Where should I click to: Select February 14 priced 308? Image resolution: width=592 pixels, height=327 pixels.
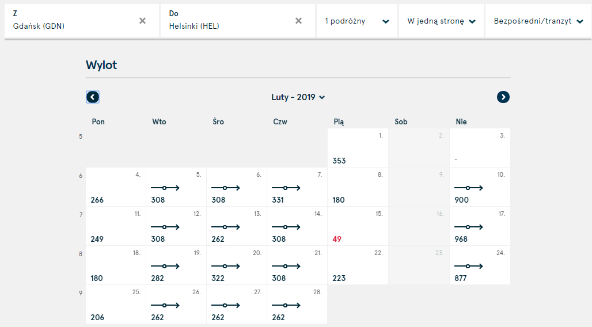click(x=297, y=226)
